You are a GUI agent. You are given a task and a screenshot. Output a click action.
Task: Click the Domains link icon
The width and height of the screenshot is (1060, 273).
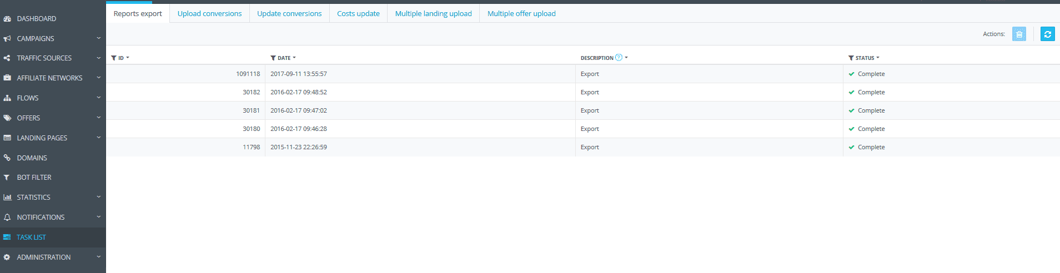7,158
